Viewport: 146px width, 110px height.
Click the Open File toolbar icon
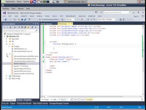(x=19, y=20)
